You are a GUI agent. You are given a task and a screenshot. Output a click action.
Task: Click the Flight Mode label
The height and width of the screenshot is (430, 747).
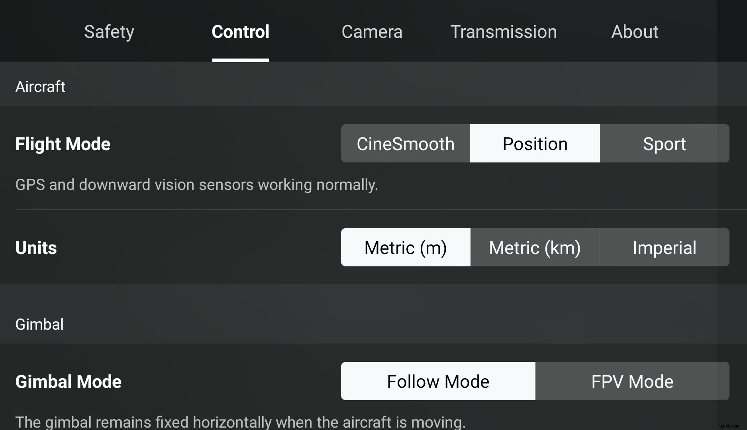63,144
